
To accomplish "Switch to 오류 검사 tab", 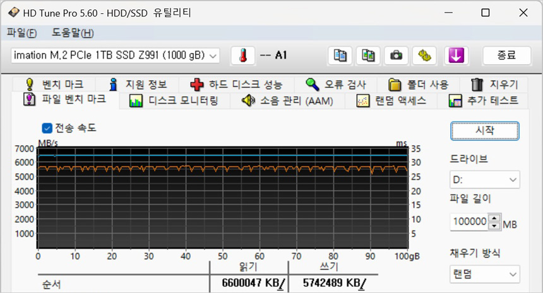I will coord(336,84).
